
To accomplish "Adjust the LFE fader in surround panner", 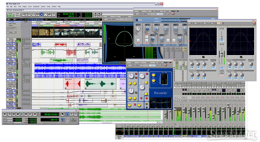I will (x=222, y=37).
